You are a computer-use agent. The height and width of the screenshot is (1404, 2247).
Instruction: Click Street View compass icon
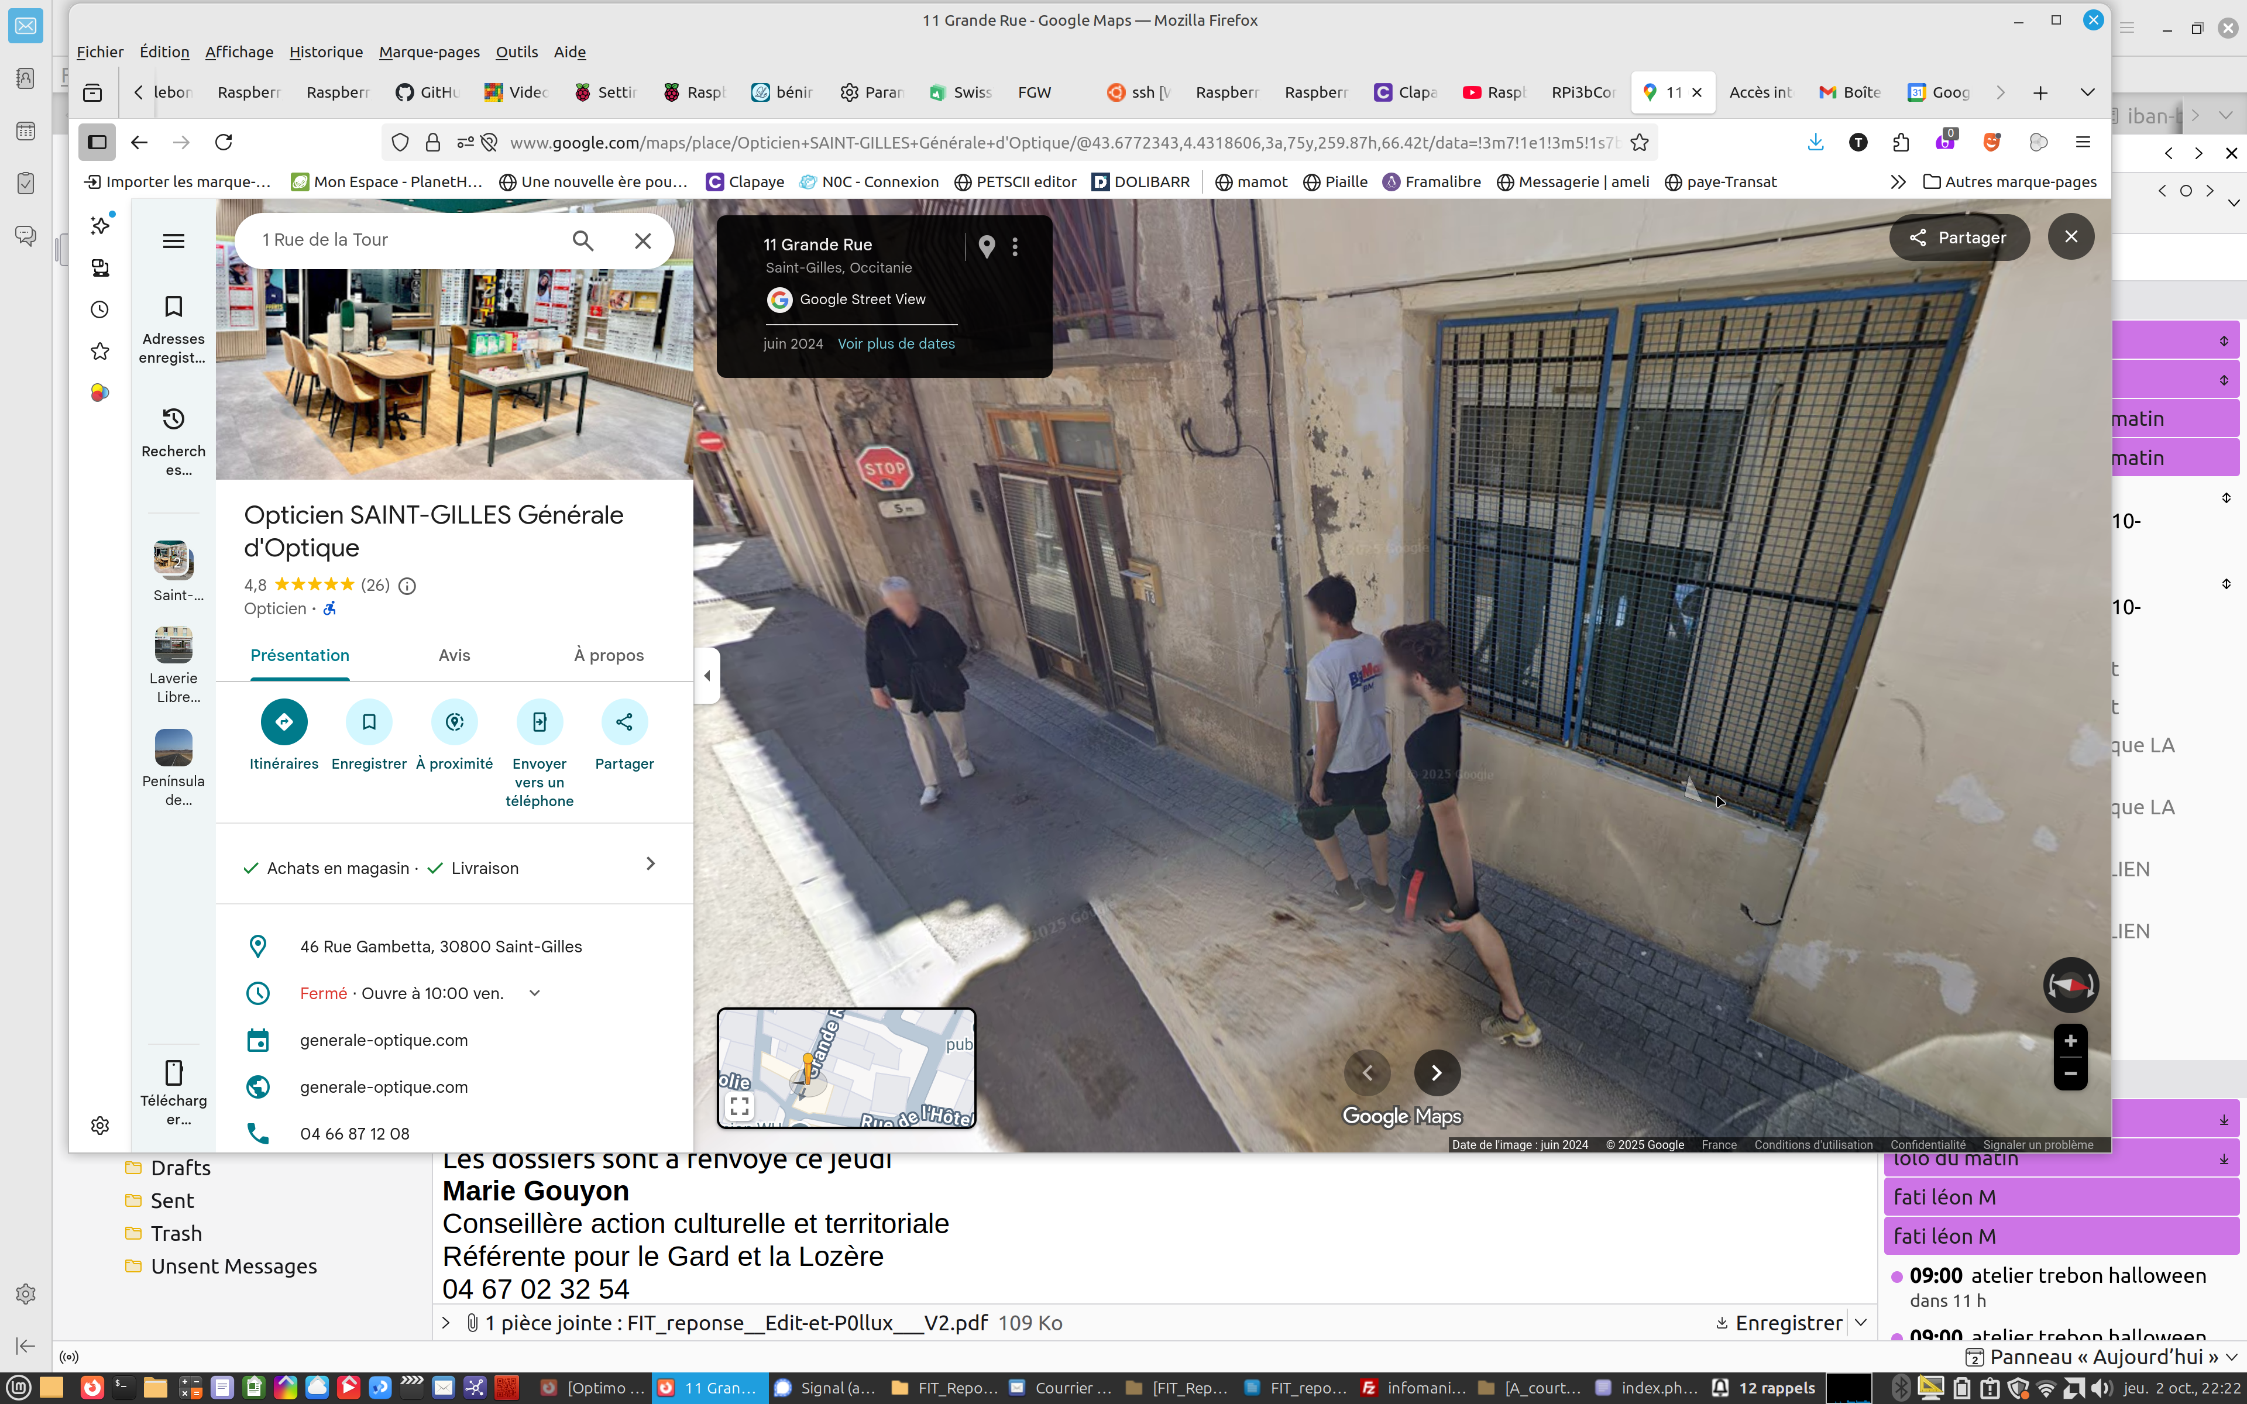pyautogui.click(x=2070, y=985)
